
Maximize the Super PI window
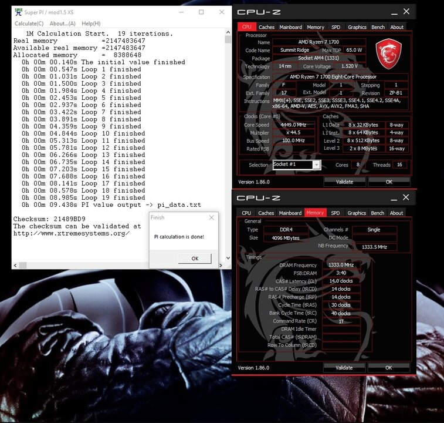click(x=201, y=12)
